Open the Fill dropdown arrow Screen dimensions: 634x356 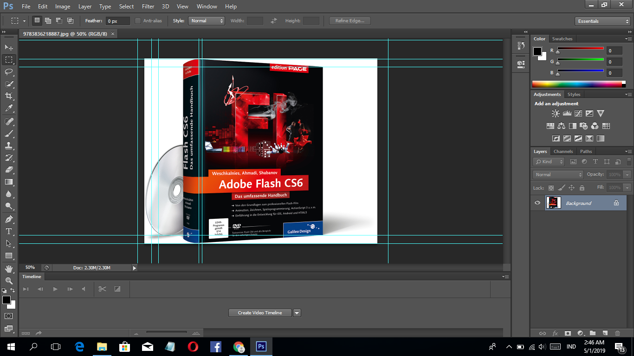pyautogui.click(x=628, y=188)
